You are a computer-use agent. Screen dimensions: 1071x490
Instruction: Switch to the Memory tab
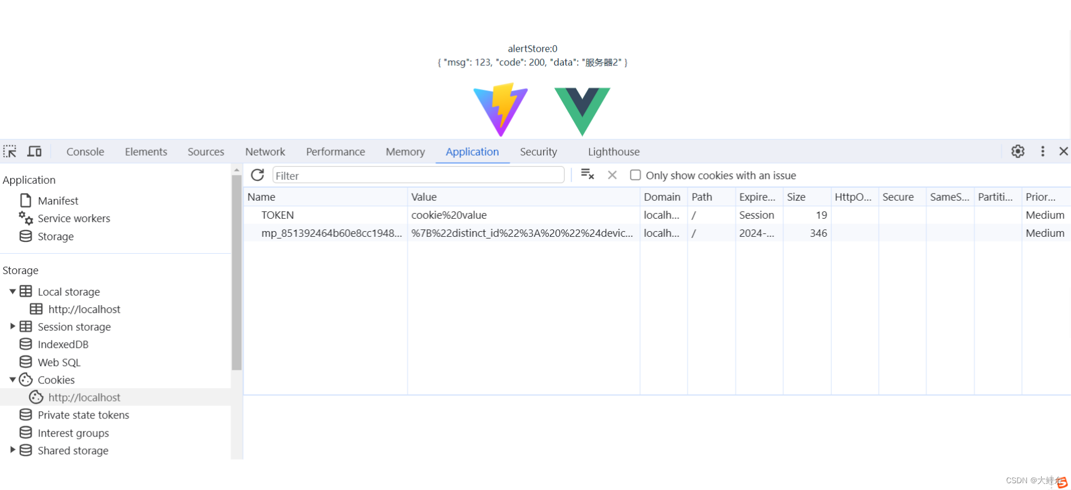coord(405,152)
